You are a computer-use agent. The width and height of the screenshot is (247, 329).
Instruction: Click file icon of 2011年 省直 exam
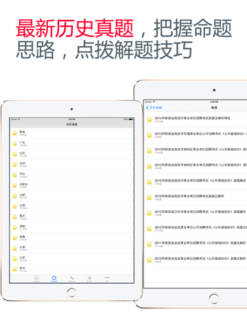tap(150, 244)
